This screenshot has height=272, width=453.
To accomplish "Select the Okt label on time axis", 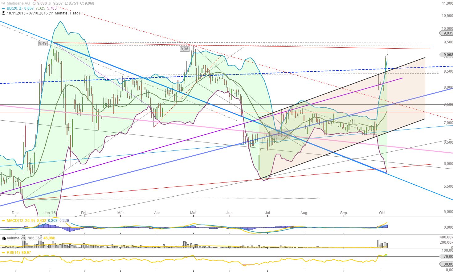I will click(382, 213).
